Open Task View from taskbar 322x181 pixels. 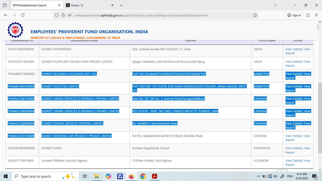click(x=85, y=176)
